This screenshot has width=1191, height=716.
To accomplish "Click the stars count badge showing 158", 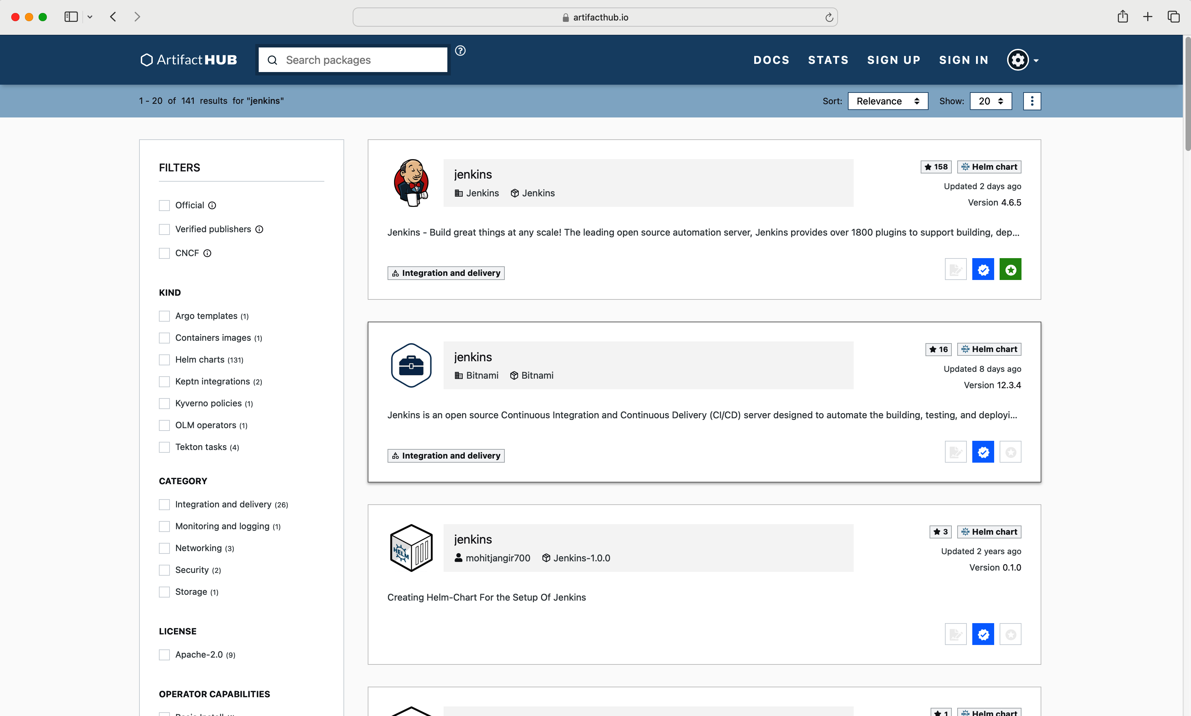I will tap(936, 167).
